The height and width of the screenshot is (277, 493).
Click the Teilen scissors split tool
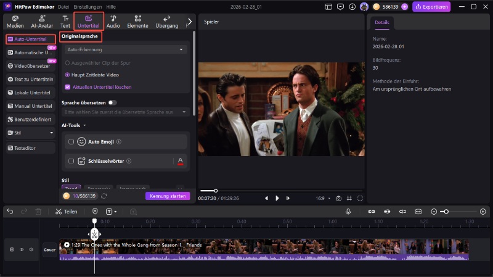pyautogui.click(x=66, y=212)
